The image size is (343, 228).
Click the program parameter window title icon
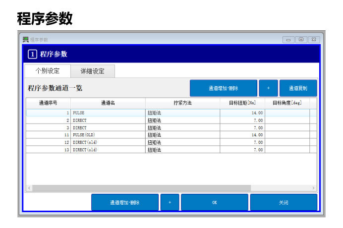point(26,40)
